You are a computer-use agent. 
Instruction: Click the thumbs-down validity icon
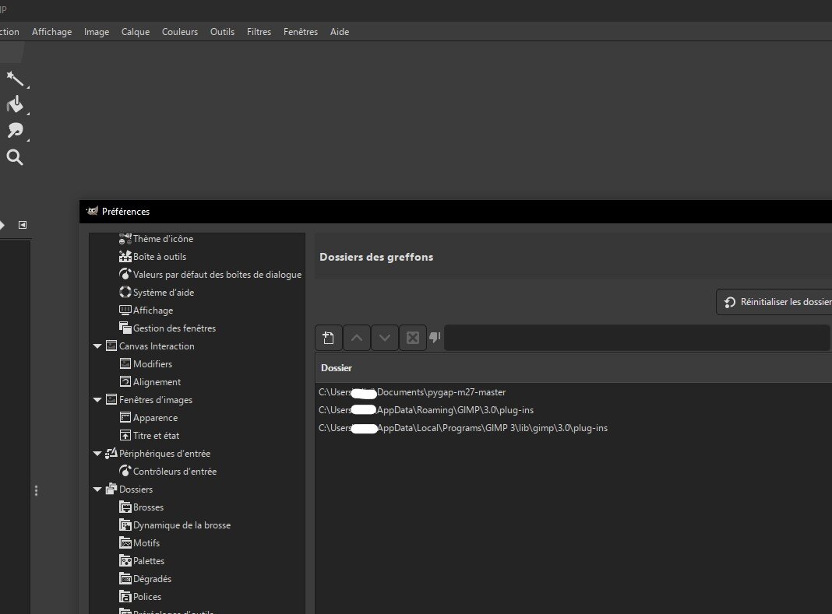click(435, 337)
